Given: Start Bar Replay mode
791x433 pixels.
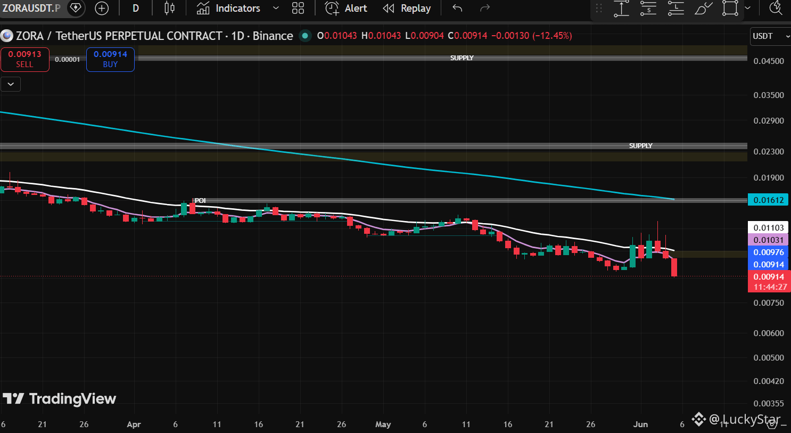Looking at the screenshot, I should [407, 8].
